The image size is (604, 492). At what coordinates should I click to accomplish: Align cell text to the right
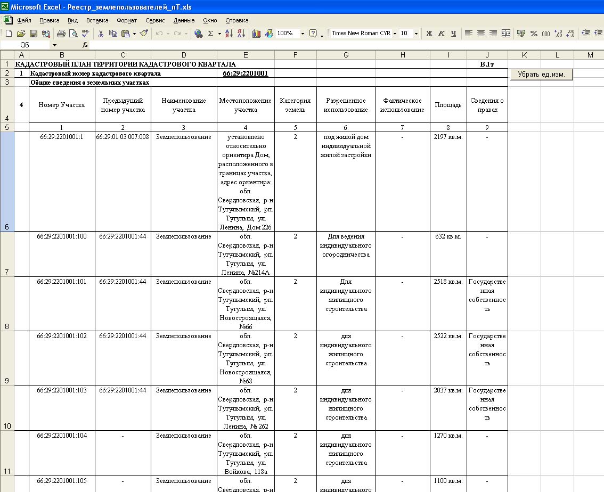click(493, 34)
